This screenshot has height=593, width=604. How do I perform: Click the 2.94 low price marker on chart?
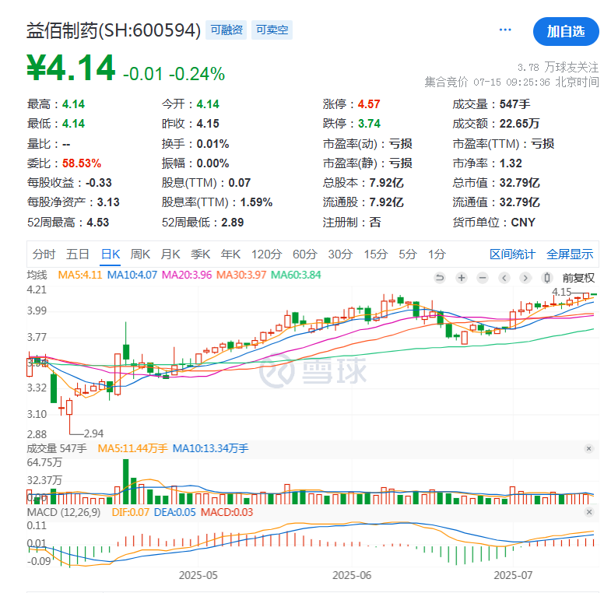tap(93, 433)
